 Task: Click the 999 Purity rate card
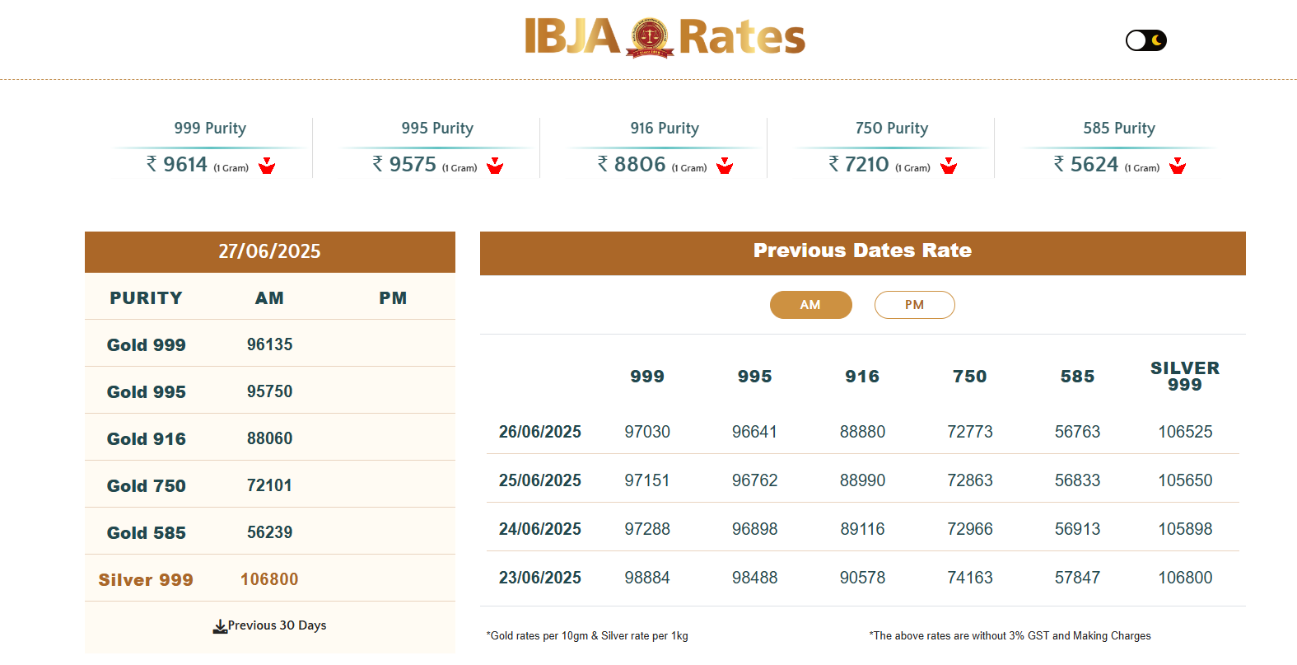(x=210, y=148)
